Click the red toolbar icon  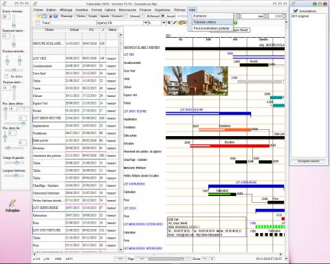50,16
